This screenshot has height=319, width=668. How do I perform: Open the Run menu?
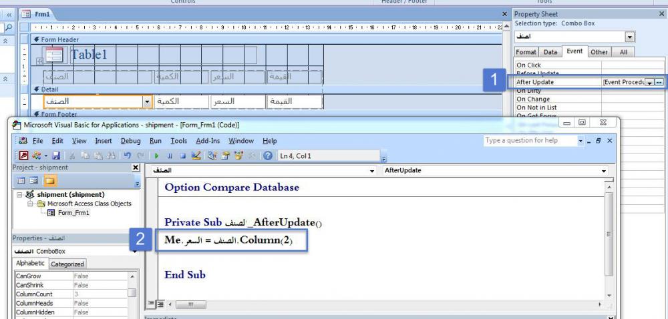click(156, 141)
